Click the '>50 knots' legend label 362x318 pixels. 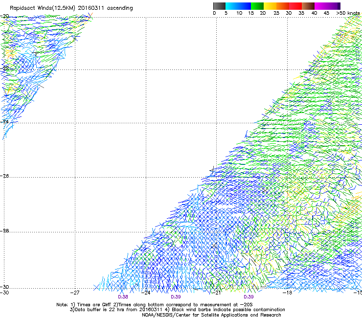(x=348, y=13)
